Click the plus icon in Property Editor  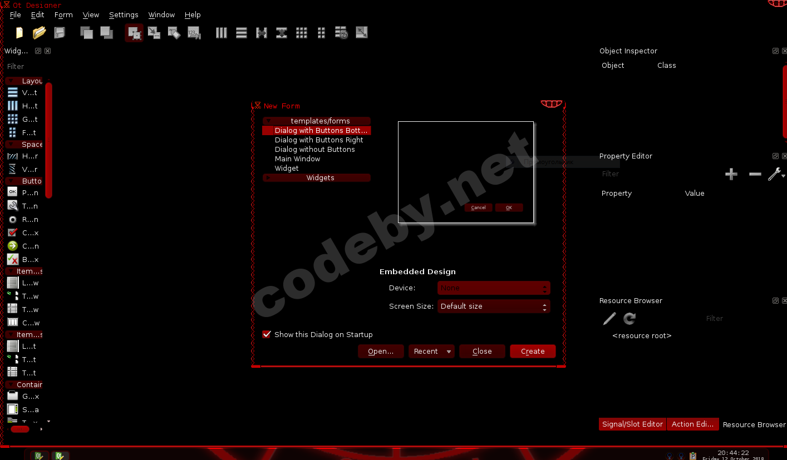coord(731,175)
